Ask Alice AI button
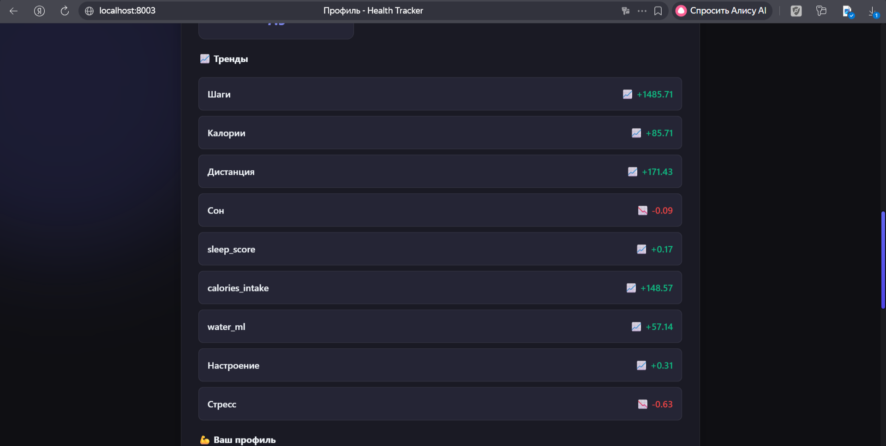The width and height of the screenshot is (886, 446). 722,11
